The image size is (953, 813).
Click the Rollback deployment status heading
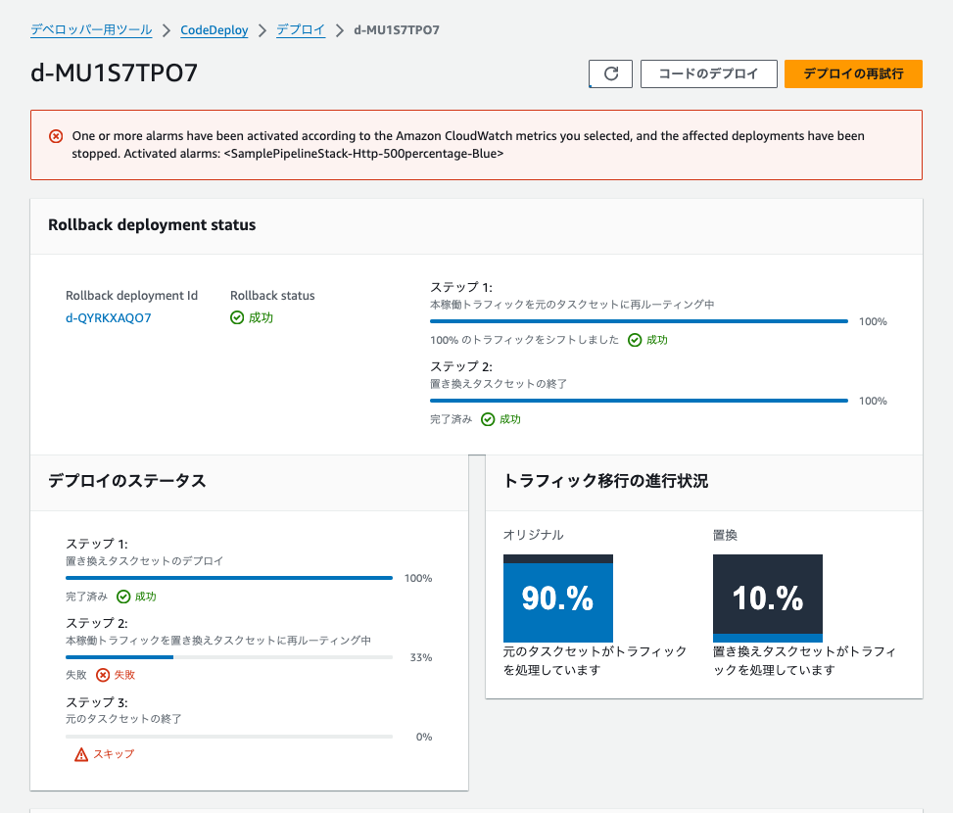click(x=152, y=225)
